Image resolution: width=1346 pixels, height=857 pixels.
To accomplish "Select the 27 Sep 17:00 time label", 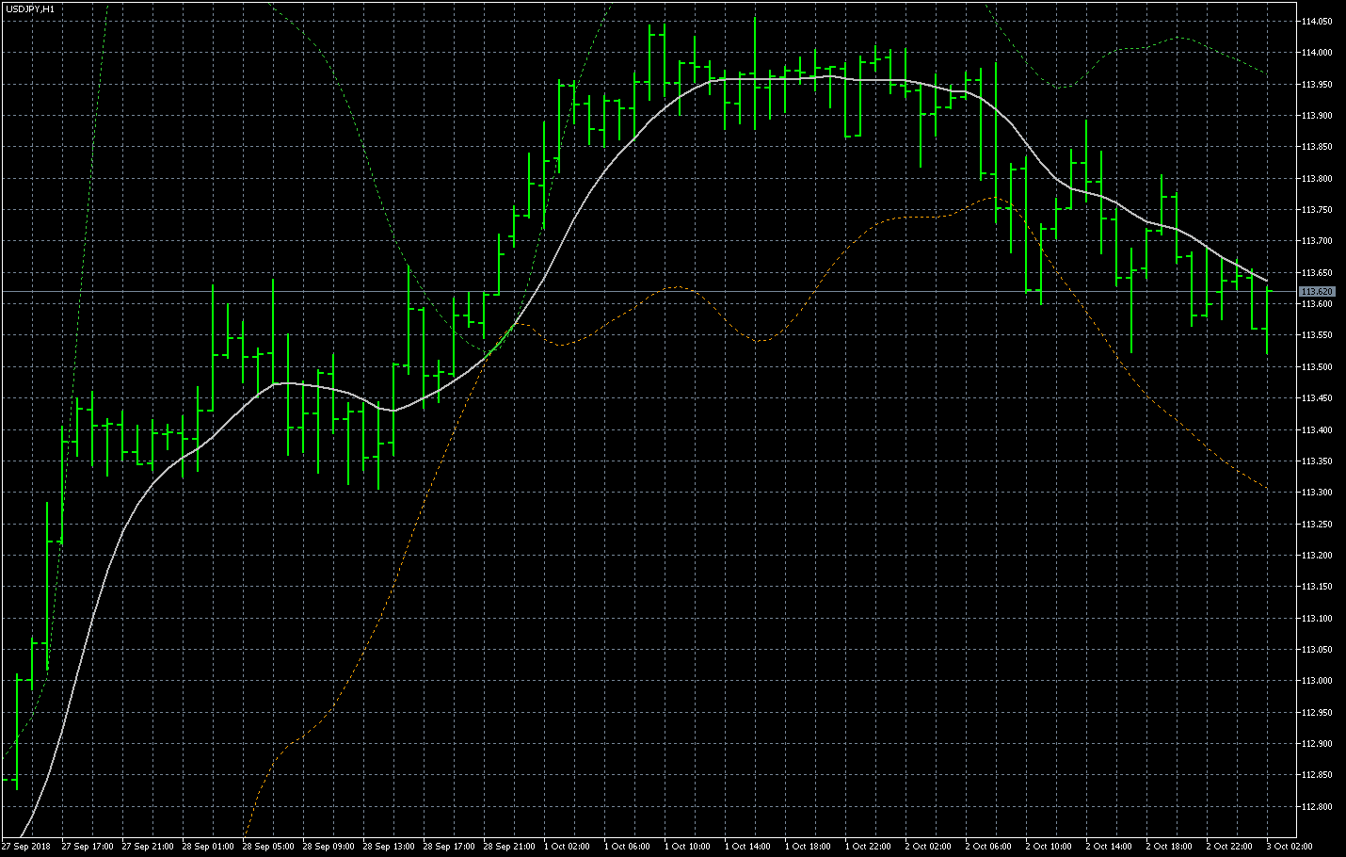I will click(x=88, y=847).
